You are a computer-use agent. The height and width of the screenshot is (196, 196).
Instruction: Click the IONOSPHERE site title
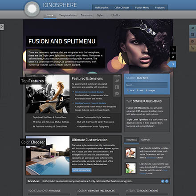coord(60,5)
